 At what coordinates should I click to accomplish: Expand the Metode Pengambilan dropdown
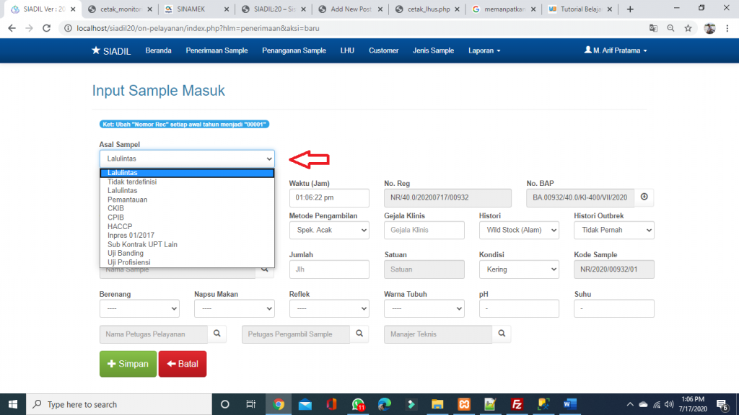tap(328, 230)
